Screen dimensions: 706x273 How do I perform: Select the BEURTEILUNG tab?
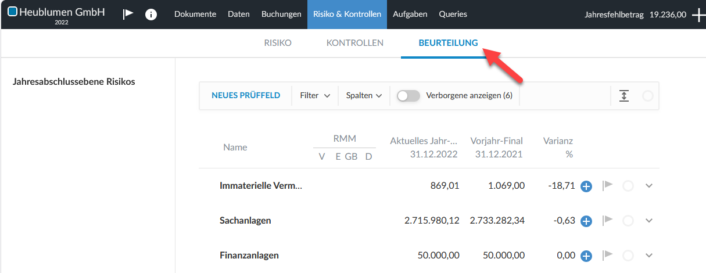(x=448, y=43)
